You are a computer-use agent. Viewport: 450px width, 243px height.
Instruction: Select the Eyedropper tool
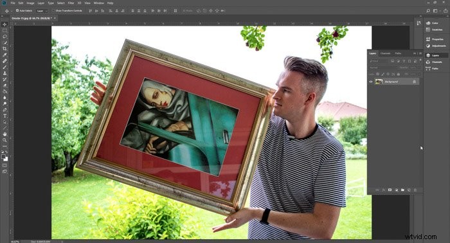pos(4,55)
